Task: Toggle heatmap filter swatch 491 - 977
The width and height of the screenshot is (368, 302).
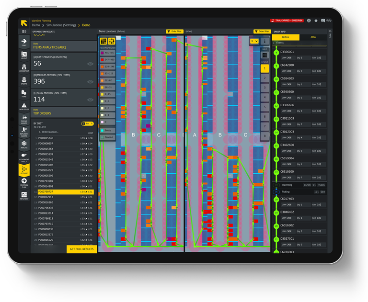Action: click(x=107, y=53)
